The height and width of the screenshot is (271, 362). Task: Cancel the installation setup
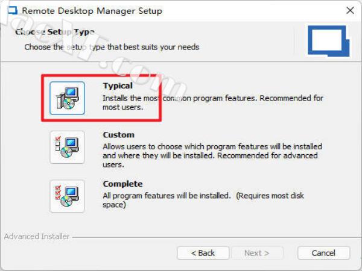(324, 253)
